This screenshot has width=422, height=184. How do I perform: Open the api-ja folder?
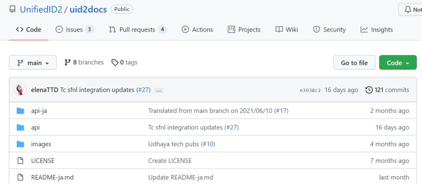(39, 111)
